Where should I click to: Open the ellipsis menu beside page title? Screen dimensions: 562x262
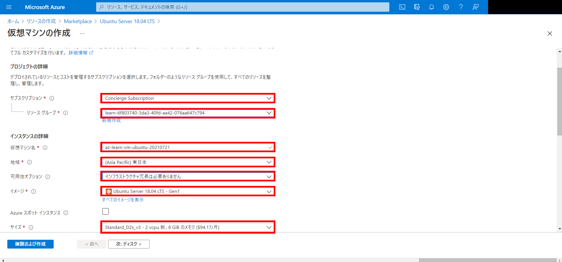pos(82,33)
